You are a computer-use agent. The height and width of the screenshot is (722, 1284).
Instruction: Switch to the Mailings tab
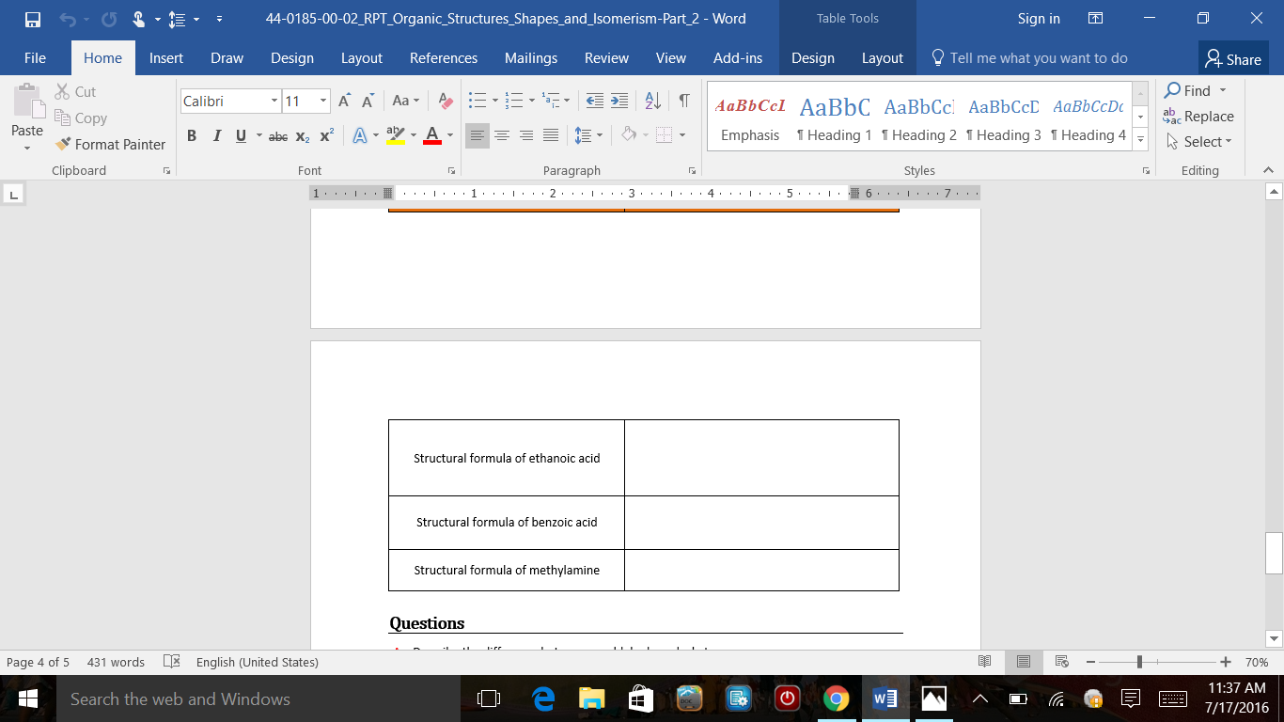click(x=531, y=57)
